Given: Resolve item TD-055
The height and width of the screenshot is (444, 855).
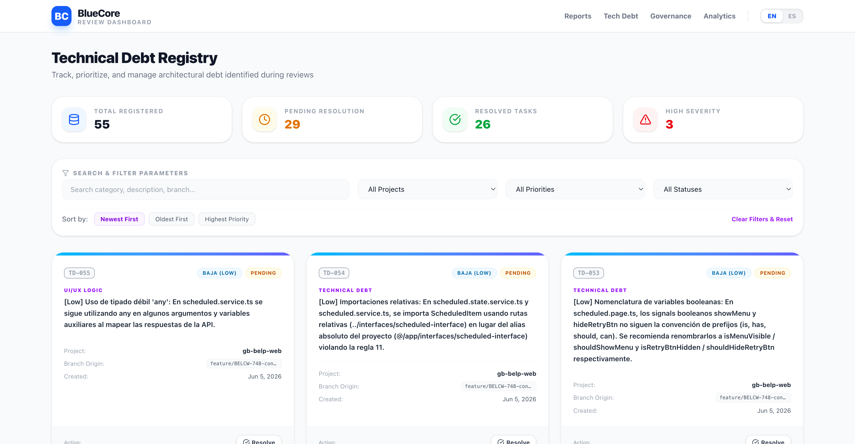Looking at the screenshot, I should pos(259,440).
